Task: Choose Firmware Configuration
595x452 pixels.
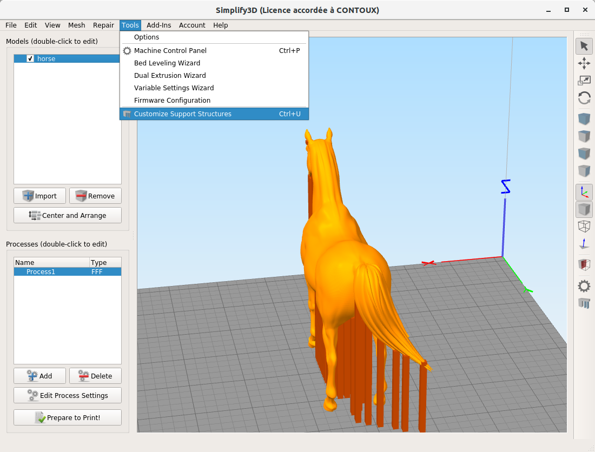Action: (x=214, y=100)
